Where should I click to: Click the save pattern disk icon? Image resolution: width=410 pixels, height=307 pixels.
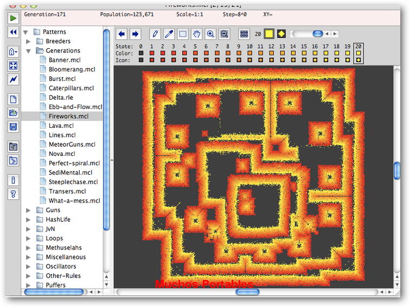tap(13, 127)
